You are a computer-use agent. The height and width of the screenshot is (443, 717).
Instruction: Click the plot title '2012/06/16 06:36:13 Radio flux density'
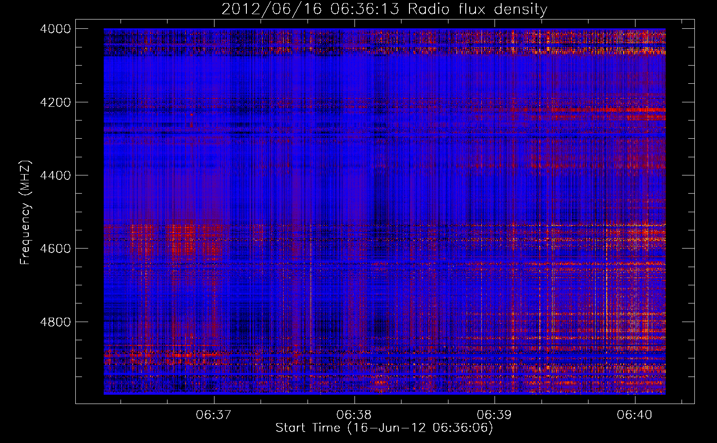coord(384,9)
